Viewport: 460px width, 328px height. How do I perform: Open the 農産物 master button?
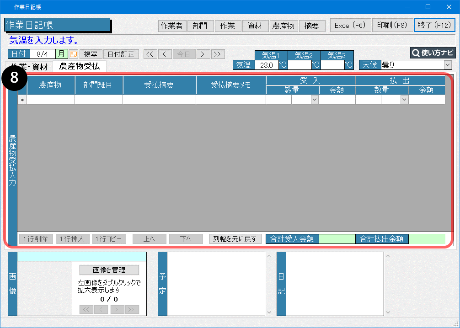[x=283, y=26]
